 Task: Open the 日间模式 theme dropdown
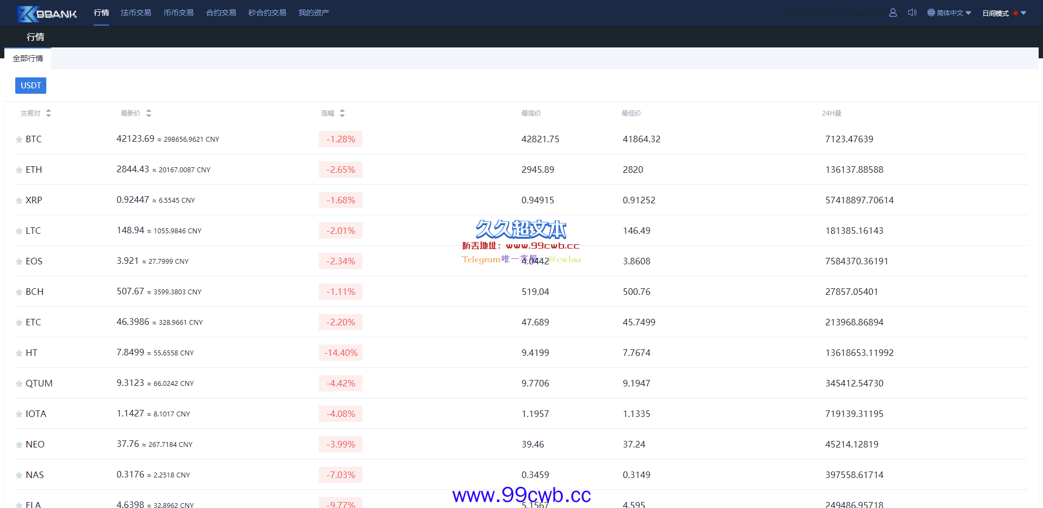pyautogui.click(x=1004, y=13)
